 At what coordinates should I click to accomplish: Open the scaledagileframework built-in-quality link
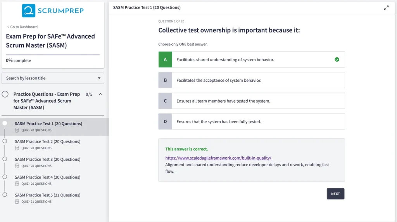click(218, 158)
